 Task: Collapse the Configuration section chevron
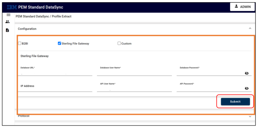250,28
